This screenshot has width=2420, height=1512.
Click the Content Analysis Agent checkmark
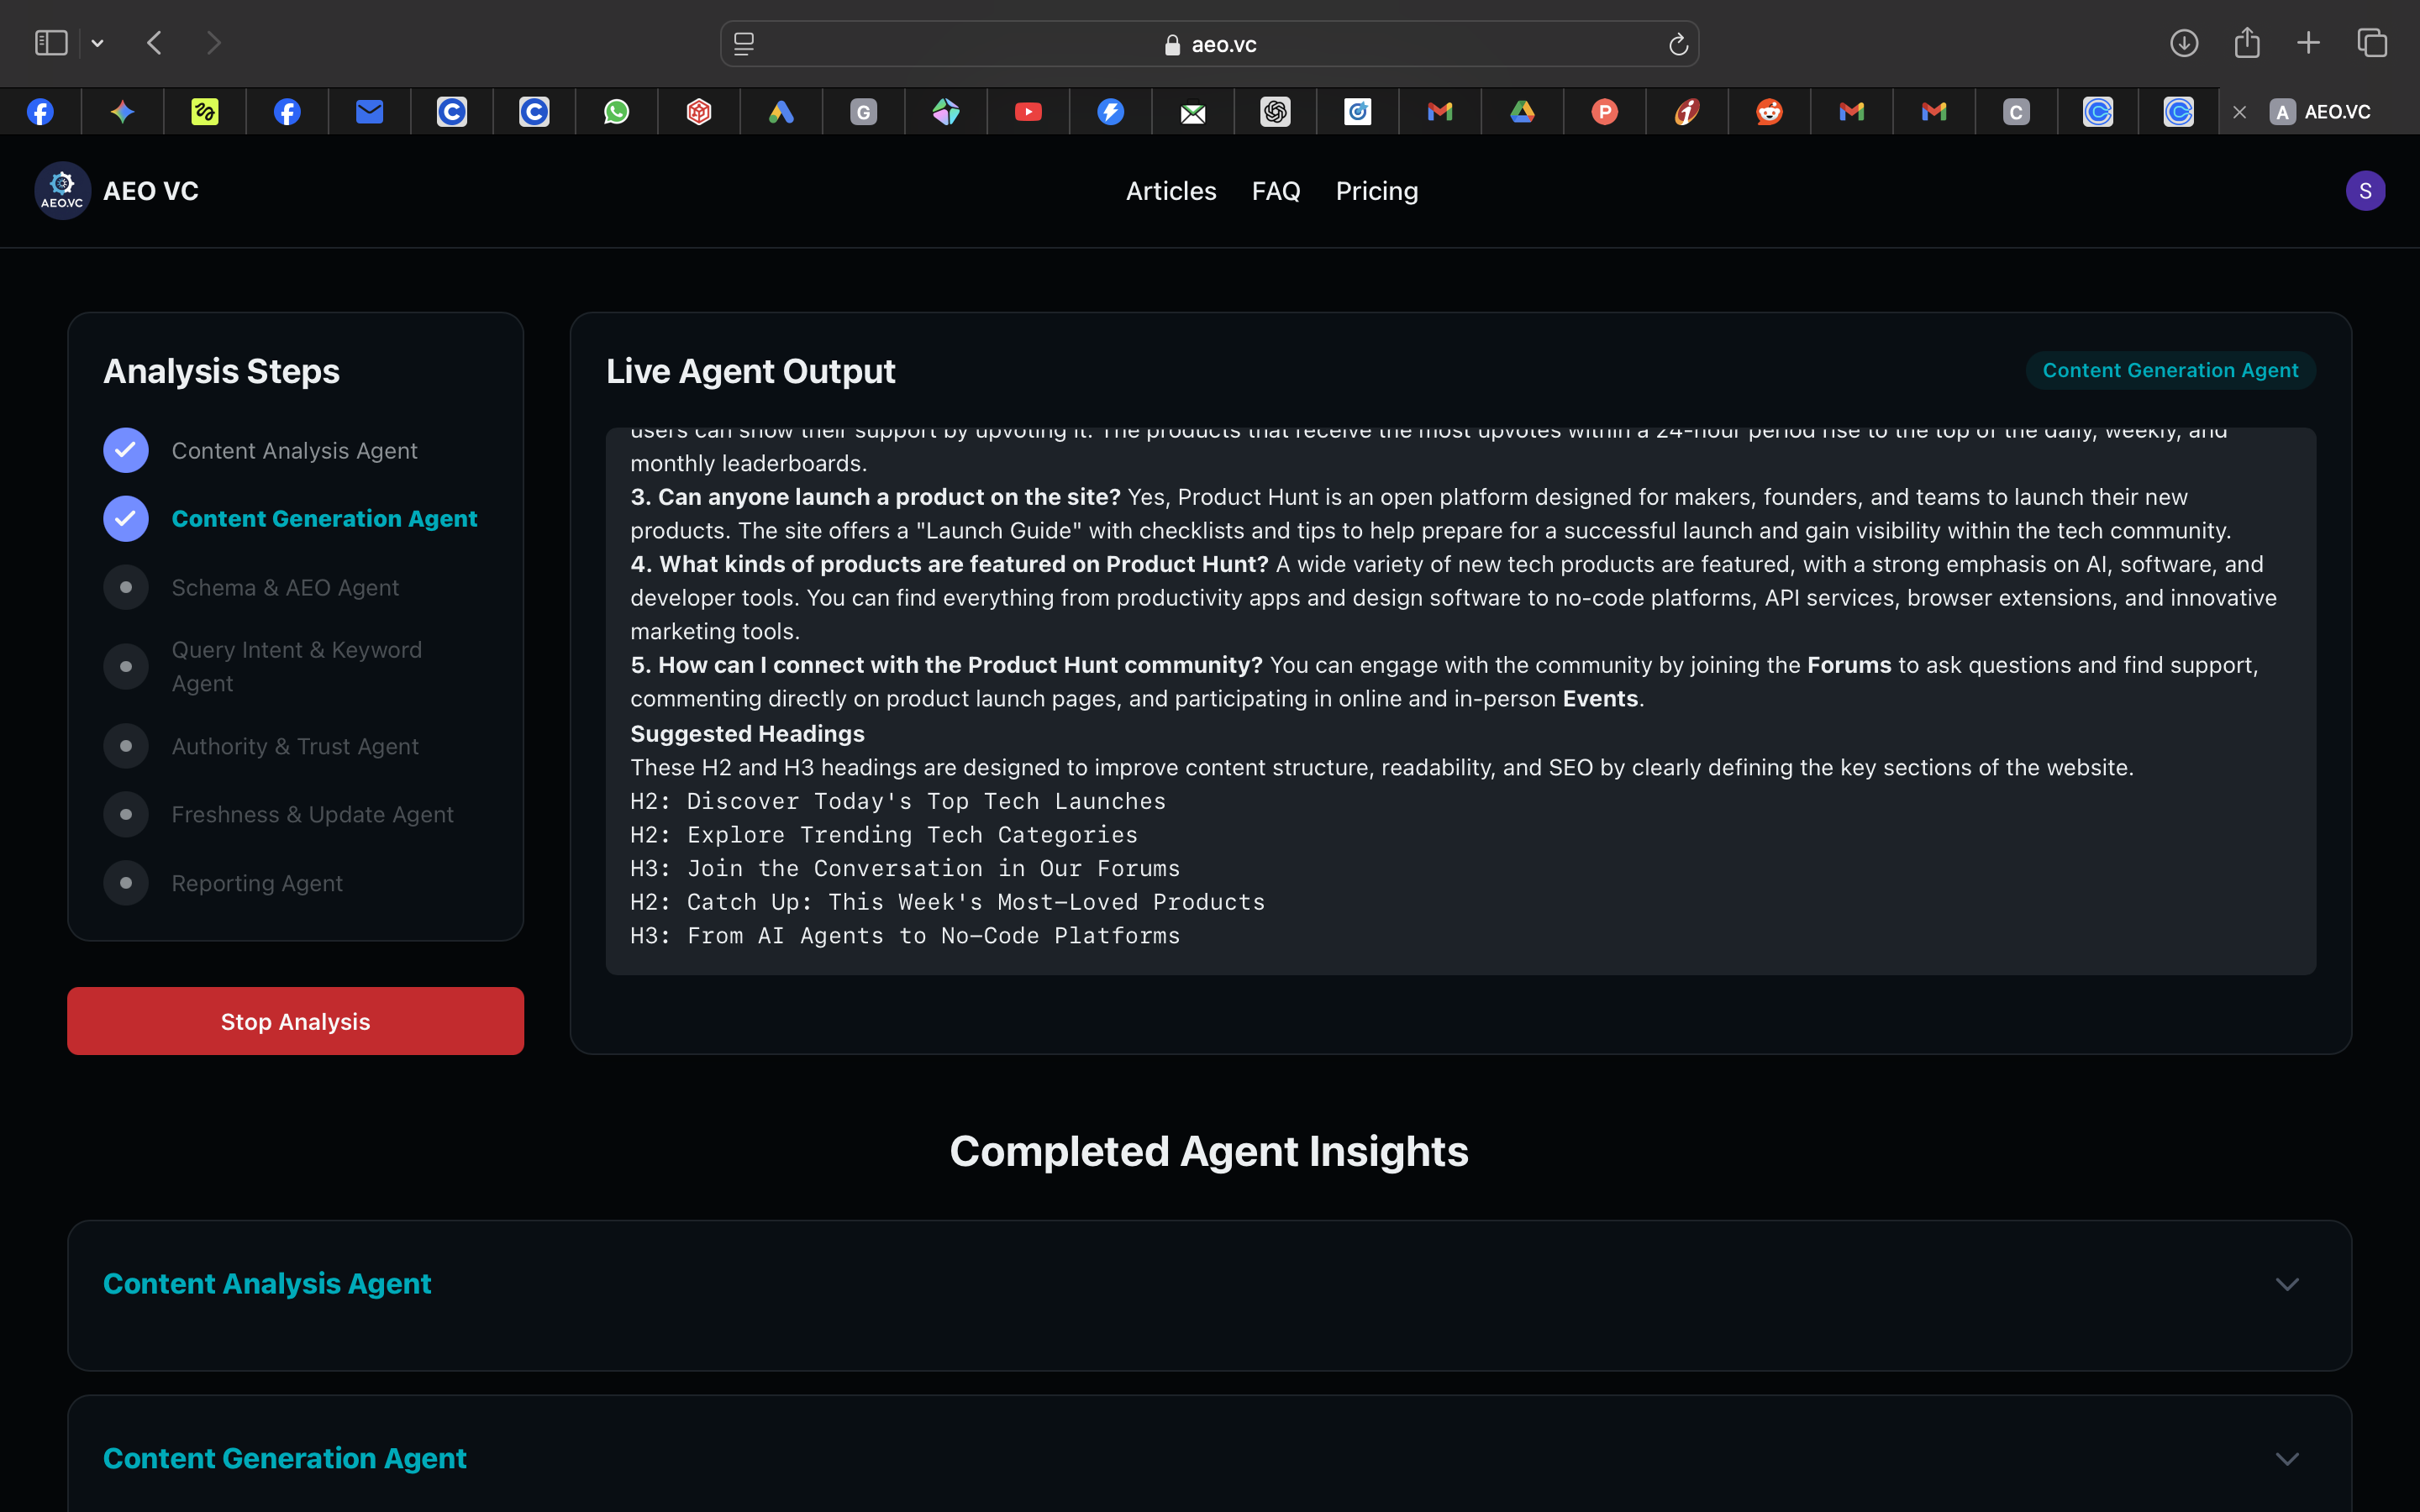126,450
